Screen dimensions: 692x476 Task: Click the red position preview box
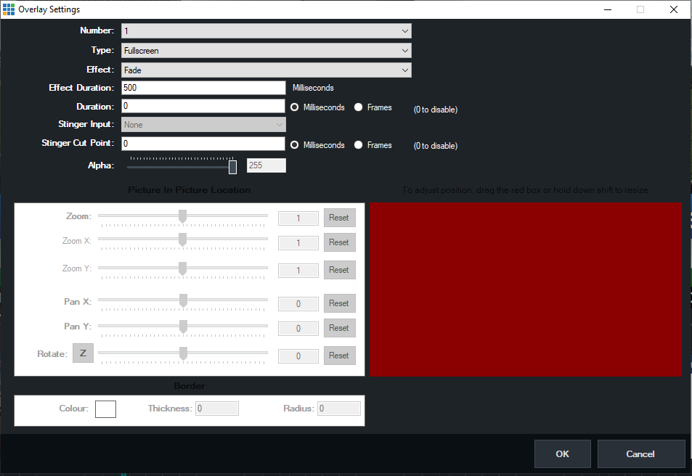[x=526, y=290]
